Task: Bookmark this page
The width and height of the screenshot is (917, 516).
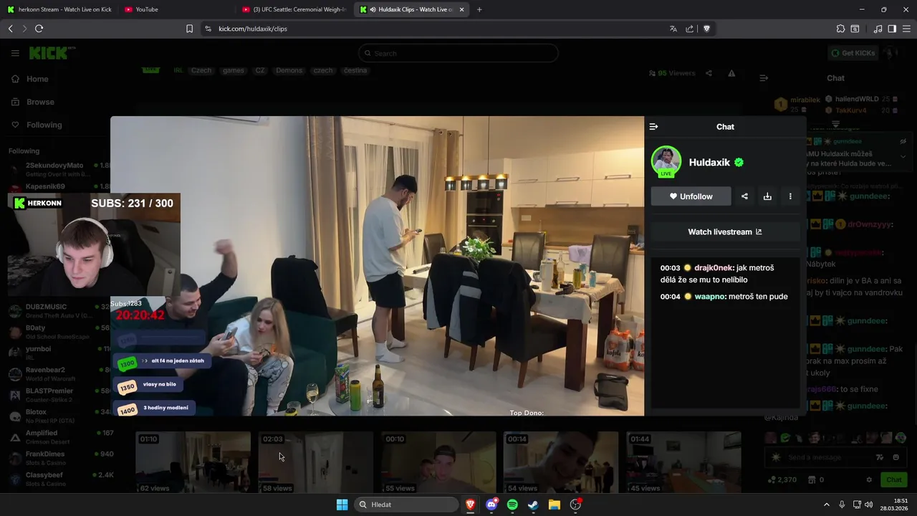Action: point(189,29)
